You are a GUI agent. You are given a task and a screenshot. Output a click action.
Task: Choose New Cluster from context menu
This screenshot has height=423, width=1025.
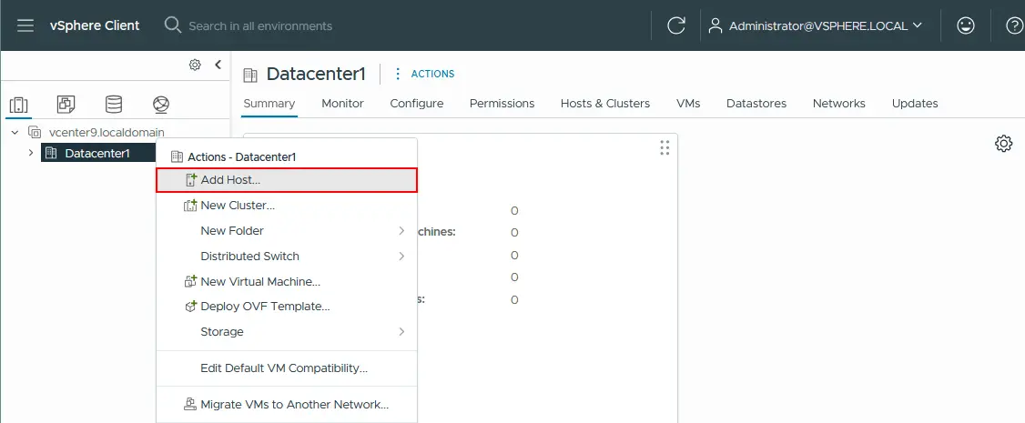coord(287,206)
